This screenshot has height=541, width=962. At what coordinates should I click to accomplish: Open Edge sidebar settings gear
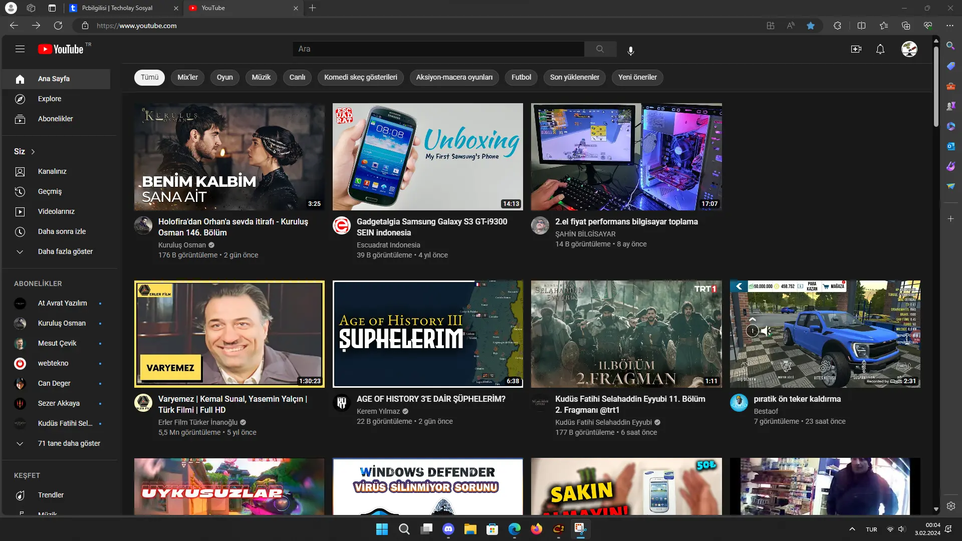pyautogui.click(x=950, y=506)
